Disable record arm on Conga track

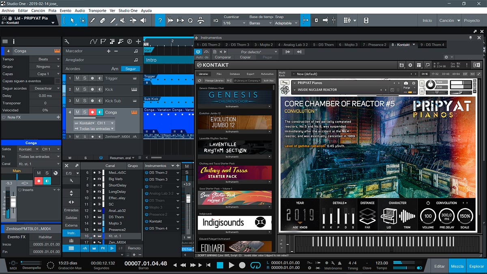point(92,112)
